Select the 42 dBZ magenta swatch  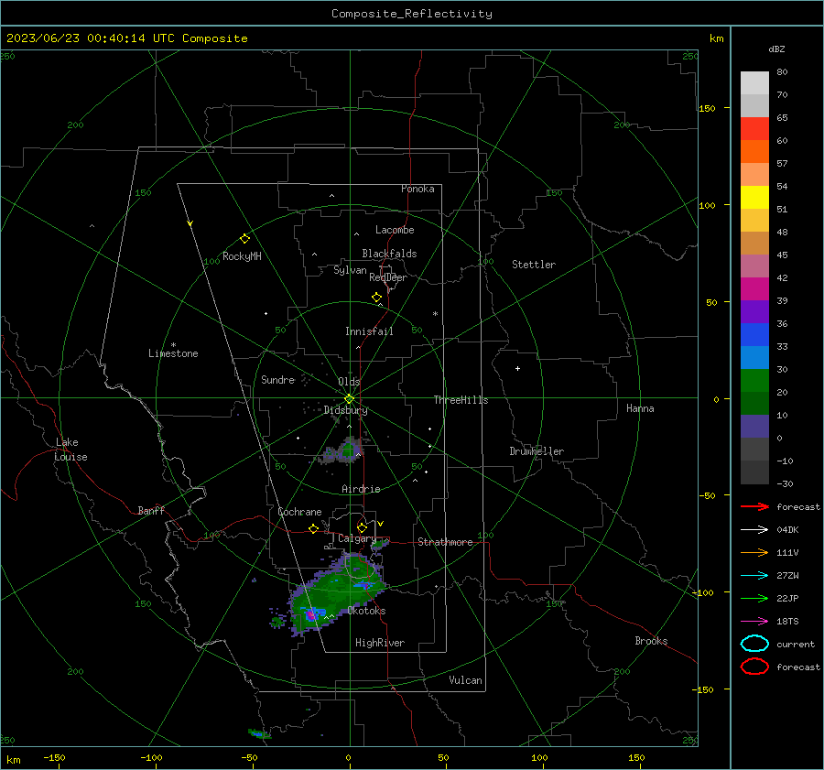point(754,289)
